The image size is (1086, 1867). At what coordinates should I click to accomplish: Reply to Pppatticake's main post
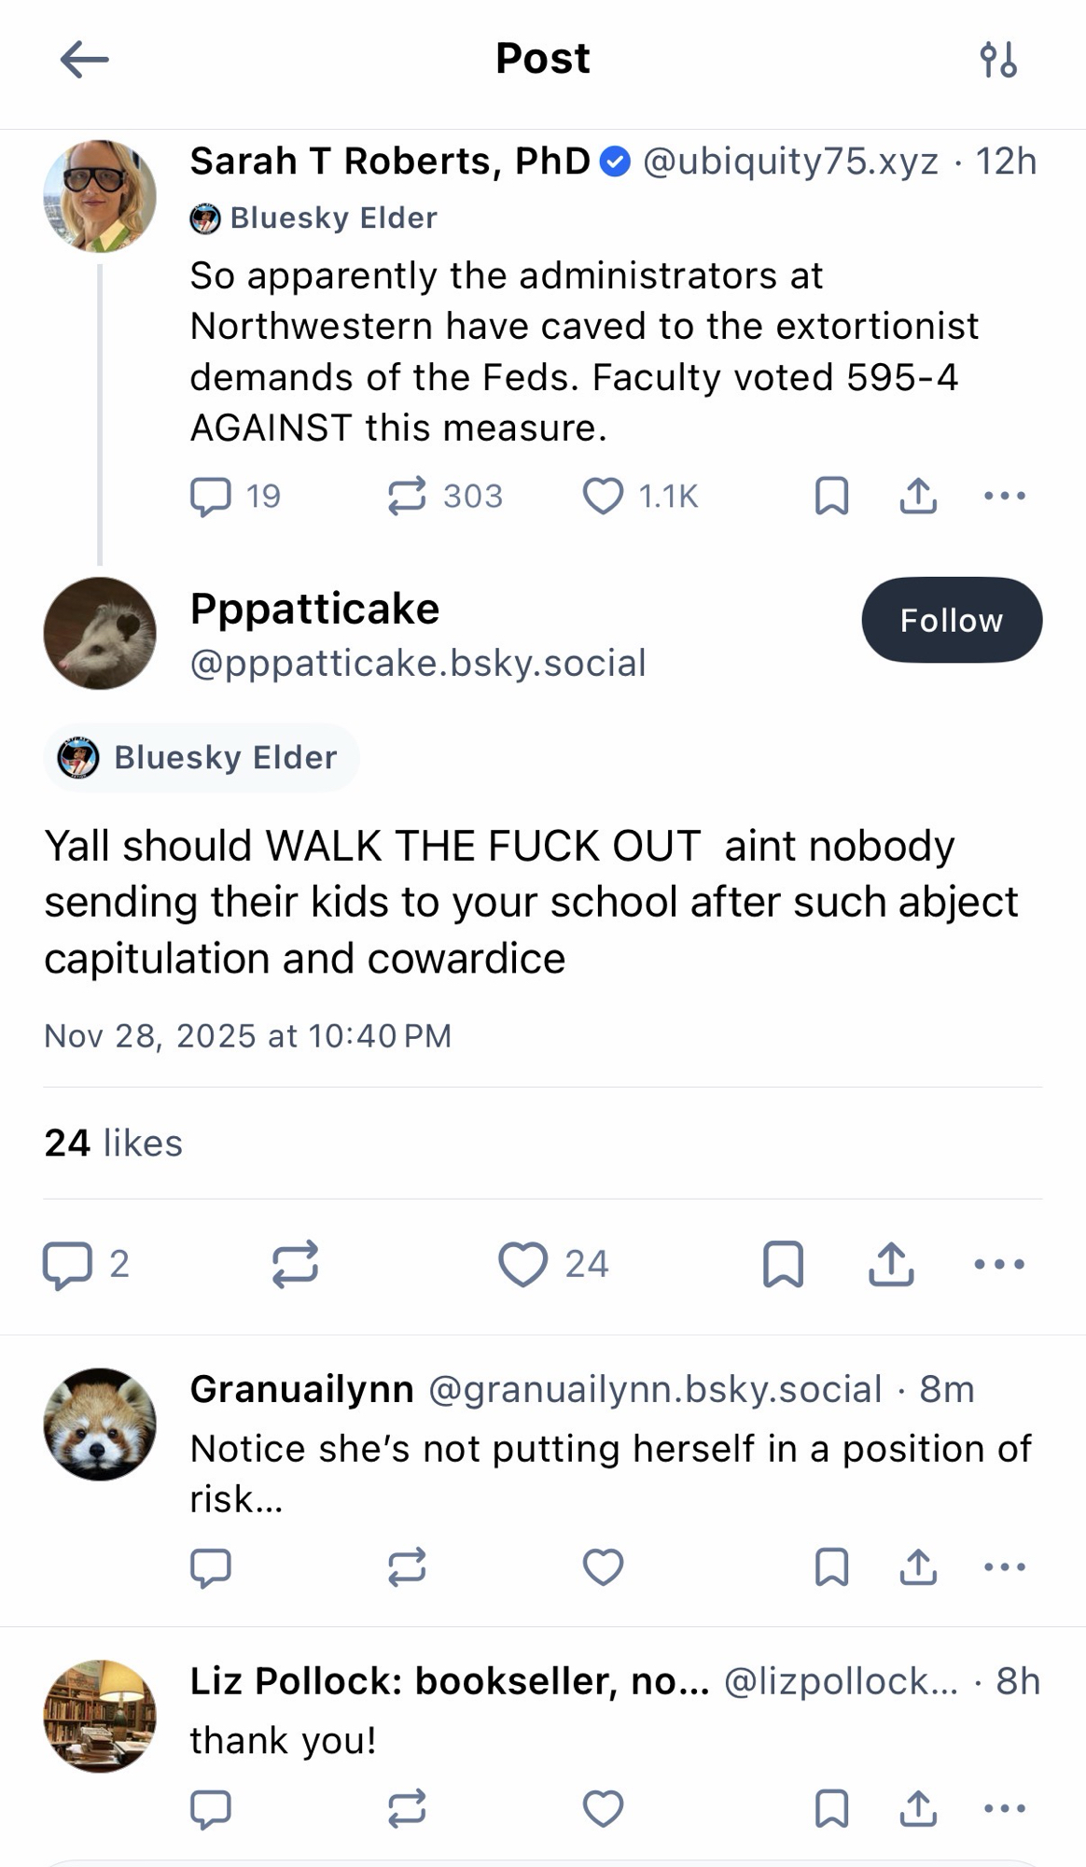click(x=67, y=1265)
